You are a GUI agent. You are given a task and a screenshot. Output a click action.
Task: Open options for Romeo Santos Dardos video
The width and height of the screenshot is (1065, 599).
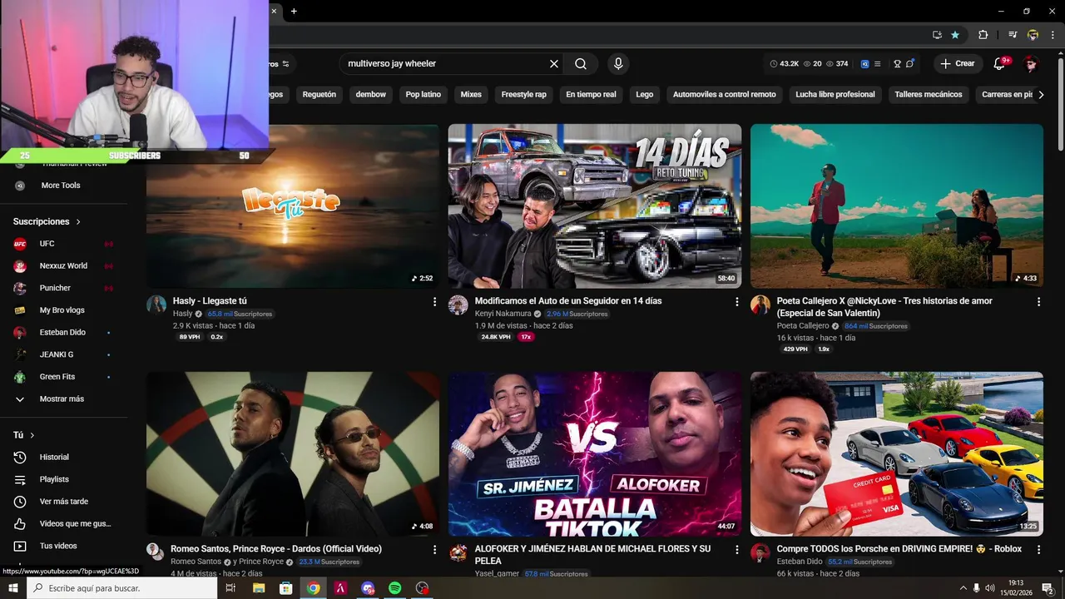(434, 549)
